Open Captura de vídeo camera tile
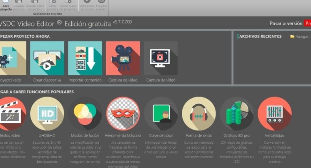This screenshot has width=311, height=168. 123,58
